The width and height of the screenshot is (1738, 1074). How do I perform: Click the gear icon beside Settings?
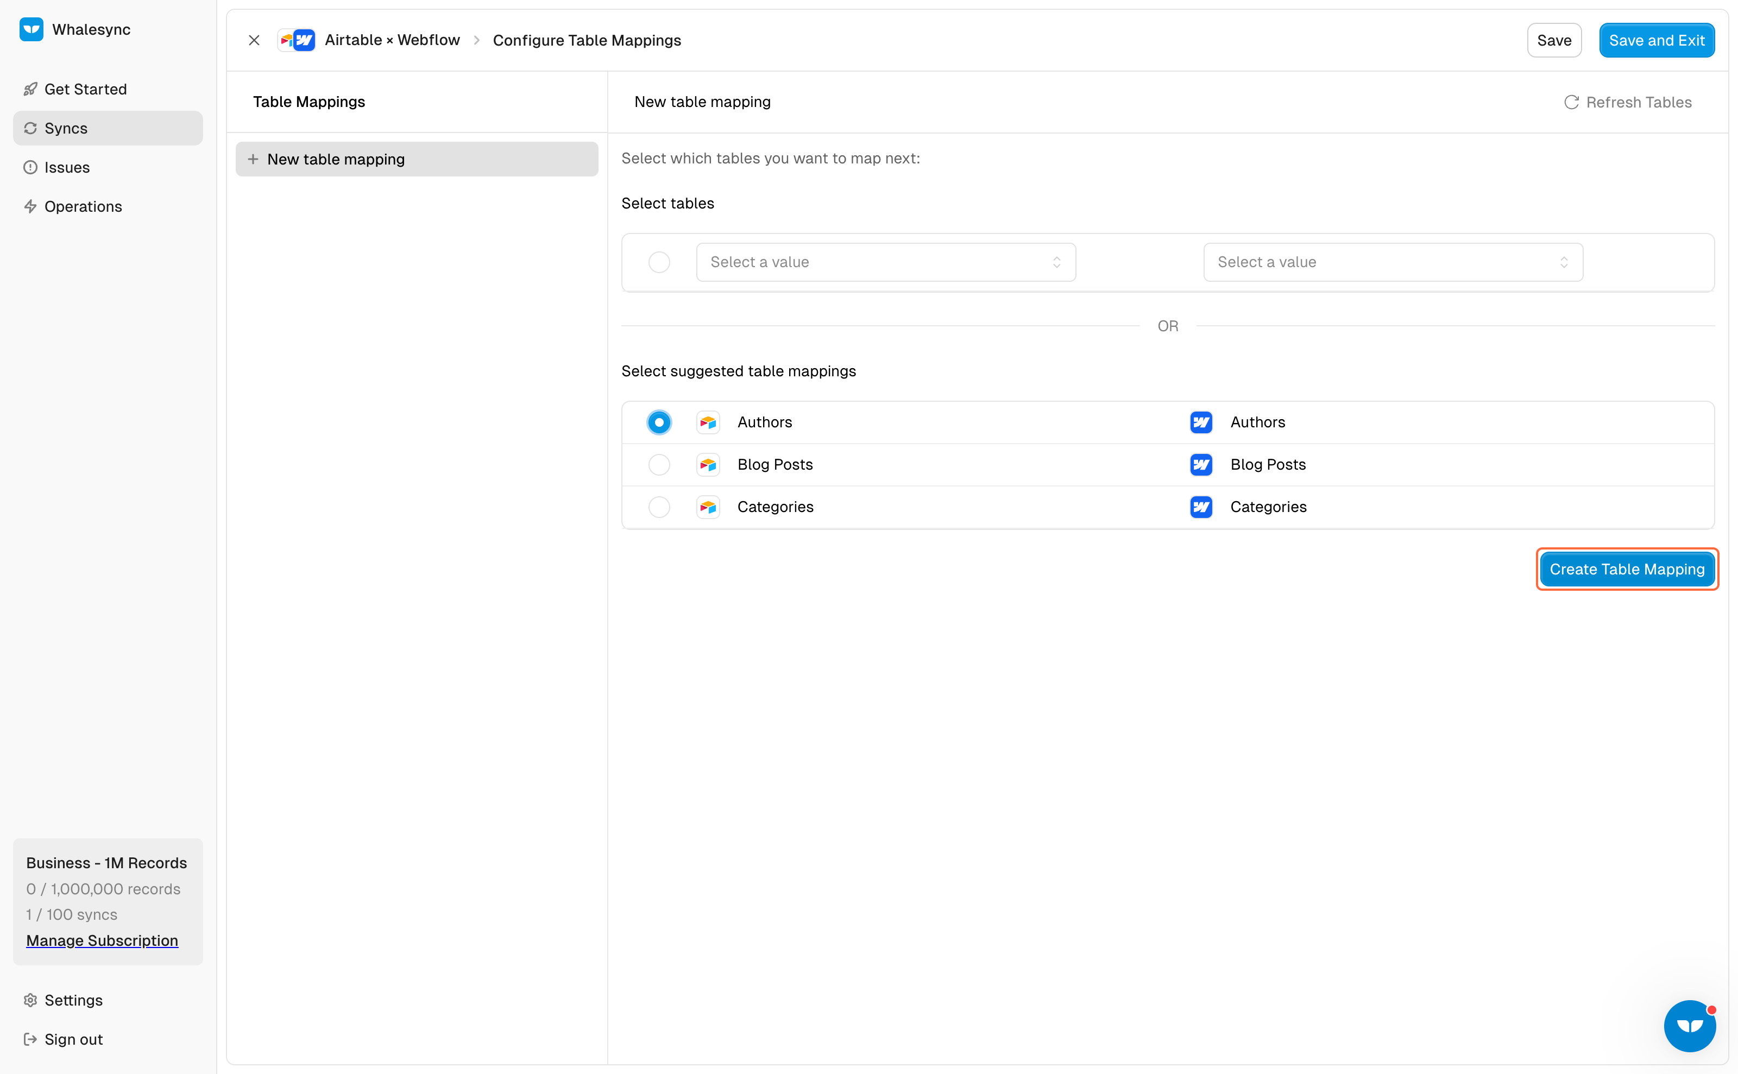click(30, 1000)
